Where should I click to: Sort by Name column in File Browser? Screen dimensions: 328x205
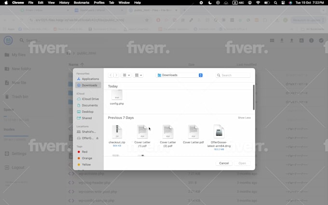point(76,65)
